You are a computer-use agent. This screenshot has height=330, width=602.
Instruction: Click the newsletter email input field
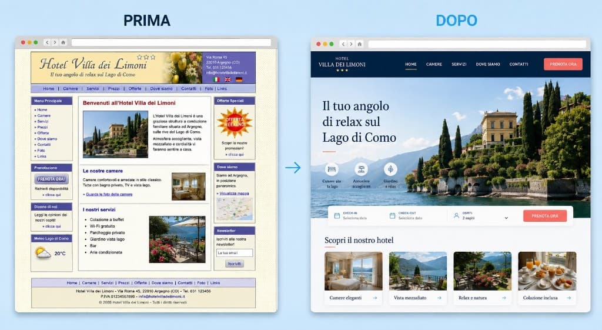tap(235, 253)
